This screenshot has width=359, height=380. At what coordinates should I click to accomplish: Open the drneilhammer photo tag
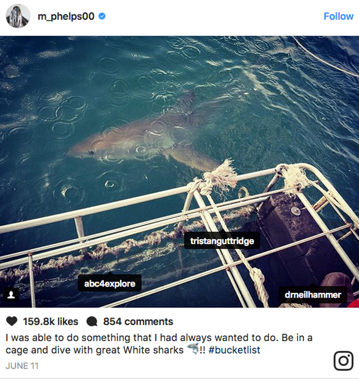point(313,295)
